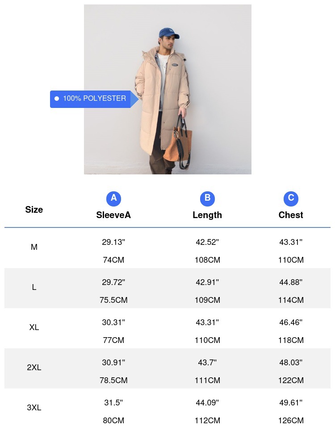The width and height of the screenshot is (335, 446).
Task: Select the Size column header
Action: tap(34, 210)
